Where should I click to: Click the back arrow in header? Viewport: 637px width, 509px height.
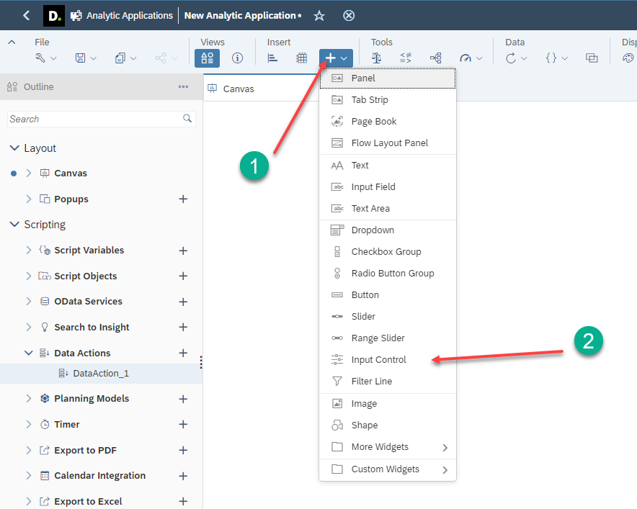pyautogui.click(x=27, y=15)
